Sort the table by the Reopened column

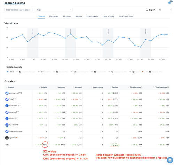pyautogui.click(x=60, y=87)
